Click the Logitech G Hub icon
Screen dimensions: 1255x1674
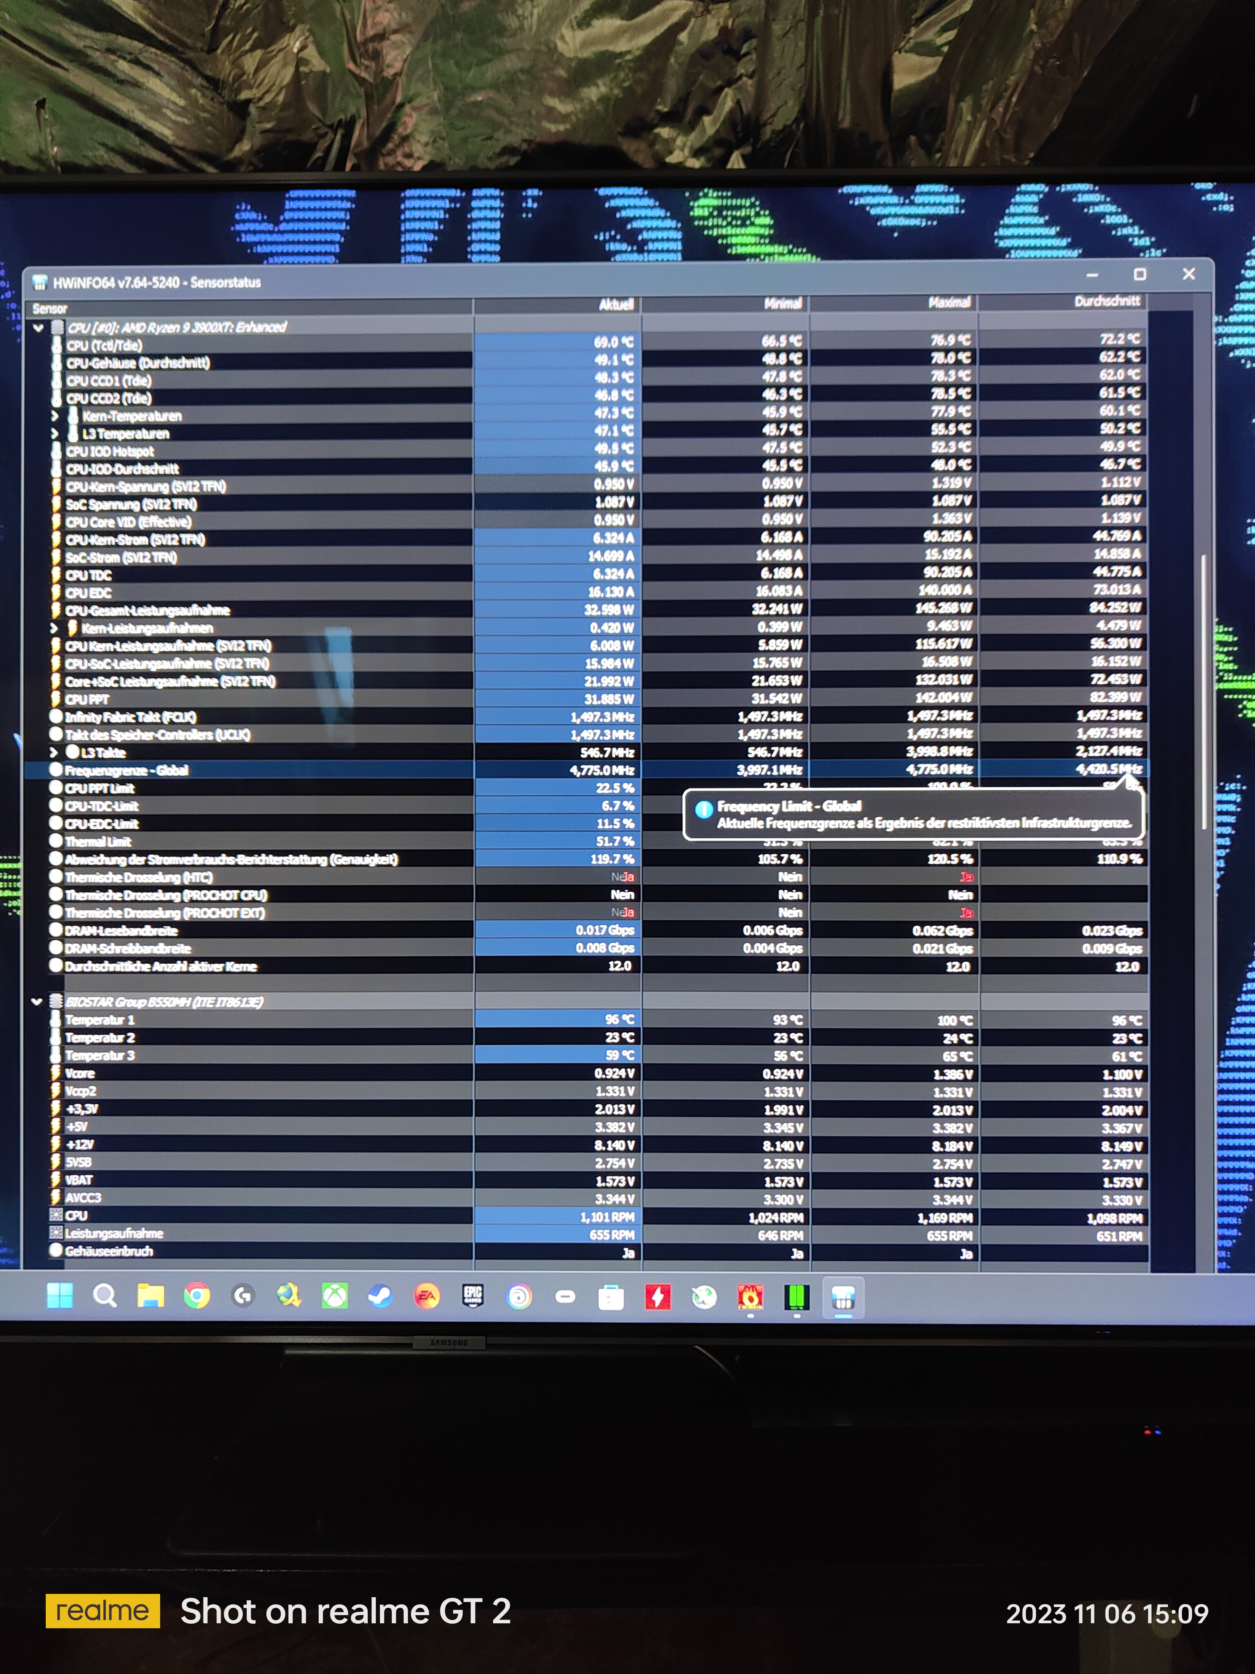(243, 1297)
